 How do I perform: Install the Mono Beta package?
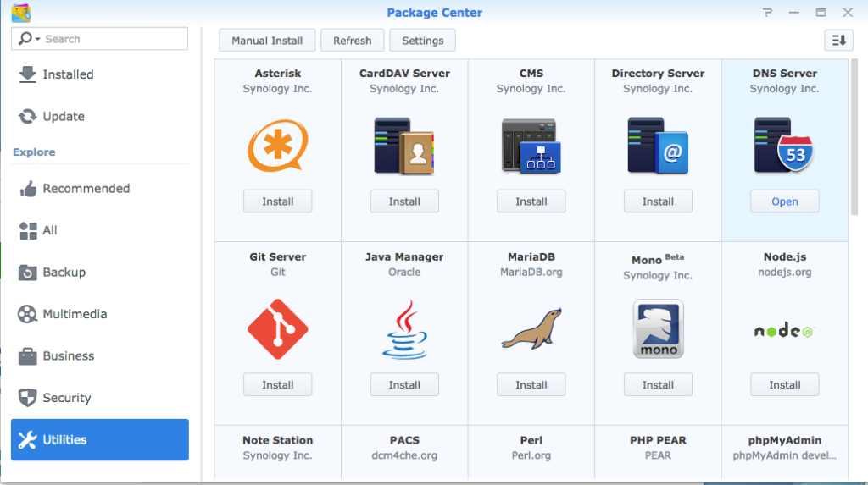click(x=658, y=385)
